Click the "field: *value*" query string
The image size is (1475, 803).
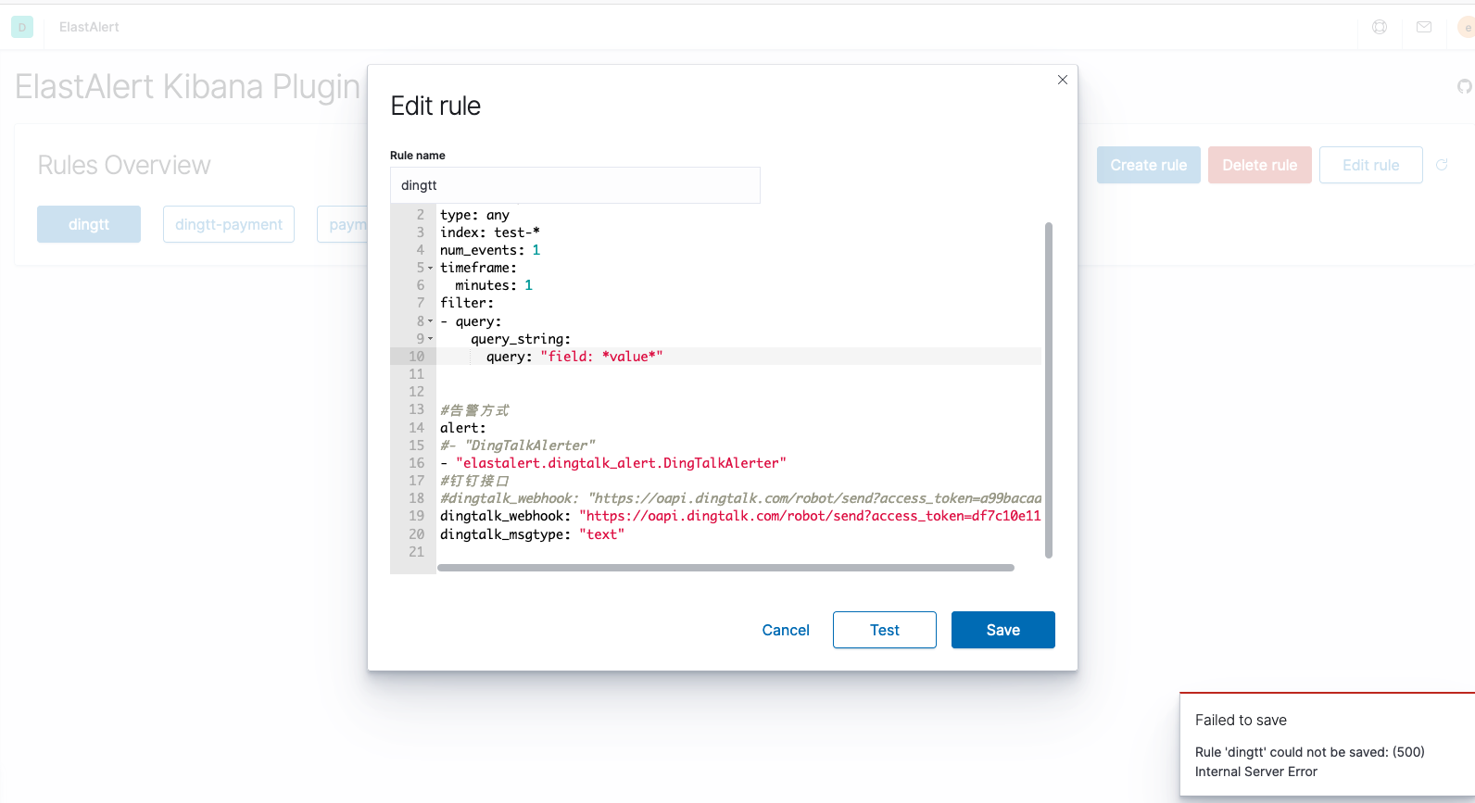(x=601, y=357)
